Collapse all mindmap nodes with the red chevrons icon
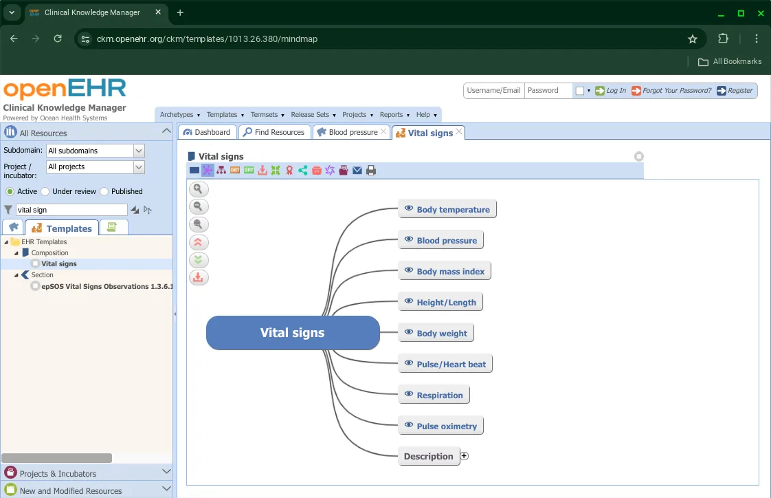 tap(199, 241)
